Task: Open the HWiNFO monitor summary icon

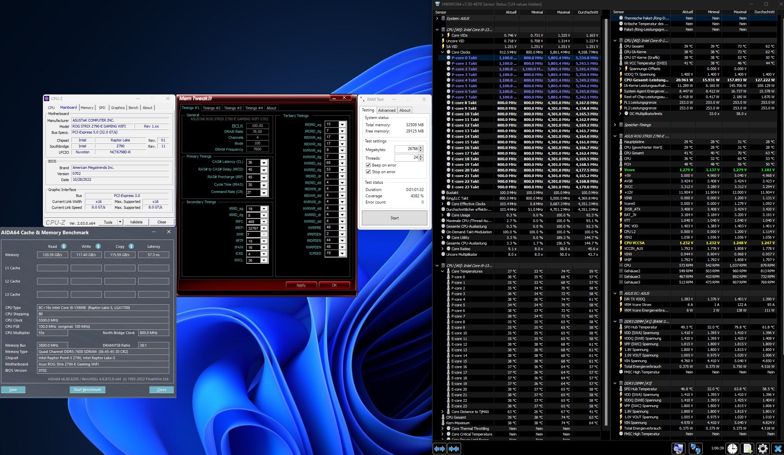Action: (x=678, y=448)
